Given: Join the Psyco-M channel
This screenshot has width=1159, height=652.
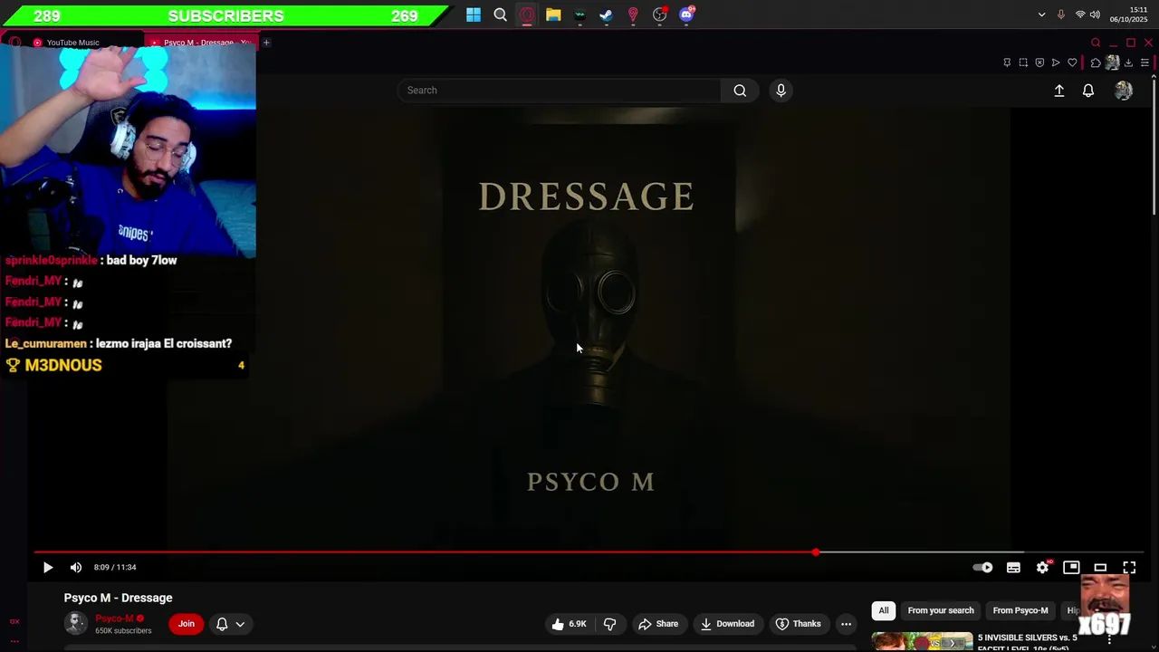Looking at the screenshot, I should (x=186, y=624).
